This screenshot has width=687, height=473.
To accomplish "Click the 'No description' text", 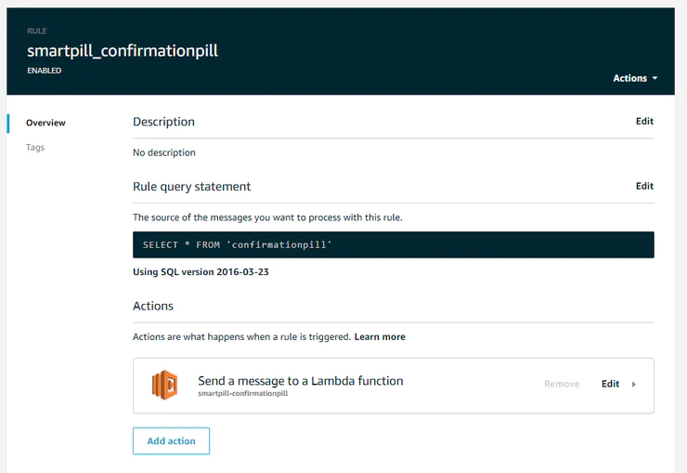I will (164, 152).
